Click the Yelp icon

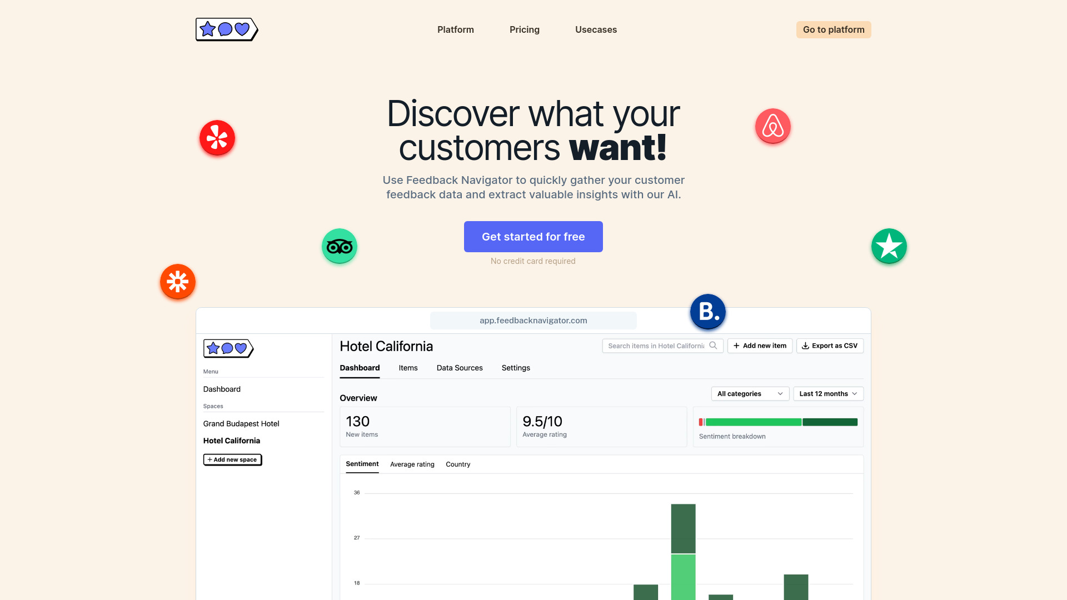click(x=217, y=138)
